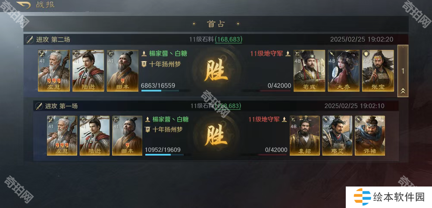Screen dimensions: 432x208
Task: Open 左慈 portrait in second battle
Action: 54,70
